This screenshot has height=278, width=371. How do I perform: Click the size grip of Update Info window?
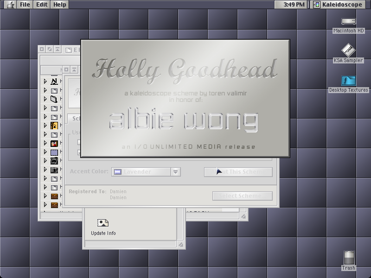pyautogui.click(x=180, y=245)
